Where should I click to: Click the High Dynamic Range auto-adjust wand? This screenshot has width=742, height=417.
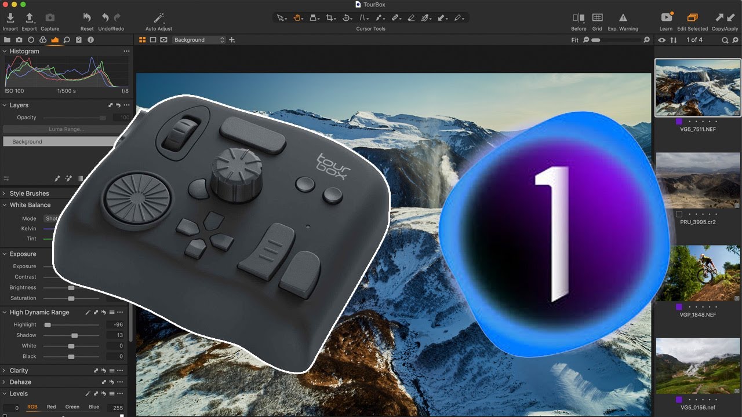tap(88, 312)
